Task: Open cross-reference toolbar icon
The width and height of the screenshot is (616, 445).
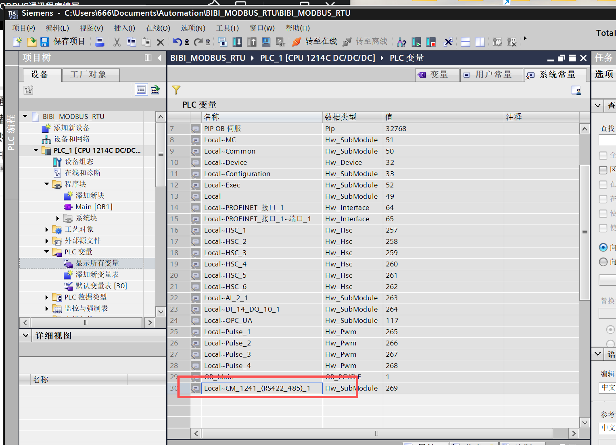Action: click(x=448, y=42)
